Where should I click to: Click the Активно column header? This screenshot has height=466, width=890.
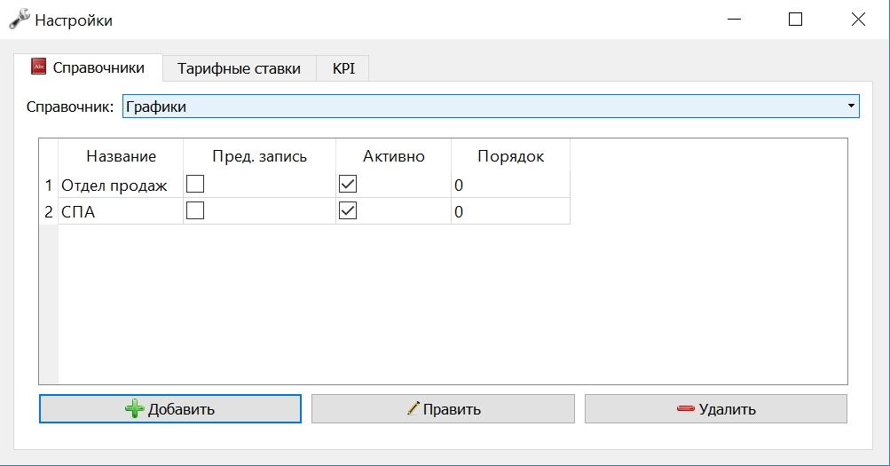tap(394, 156)
